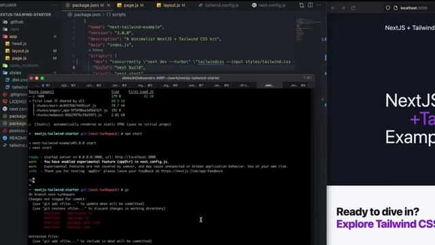The height and width of the screenshot is (245, 435).
Task: Open dist.css in the styles folder
Action: point(20,80)
